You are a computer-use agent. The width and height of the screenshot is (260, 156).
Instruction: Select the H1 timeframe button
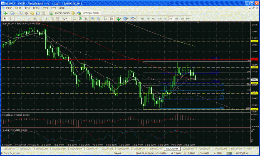tap(165, 19)
